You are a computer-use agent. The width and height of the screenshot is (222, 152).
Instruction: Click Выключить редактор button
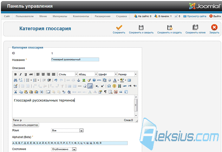[x=26, y=125]
